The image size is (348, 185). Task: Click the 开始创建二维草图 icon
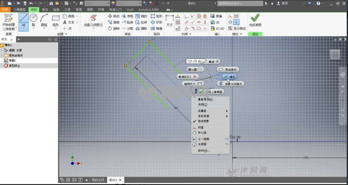[8, 18]
